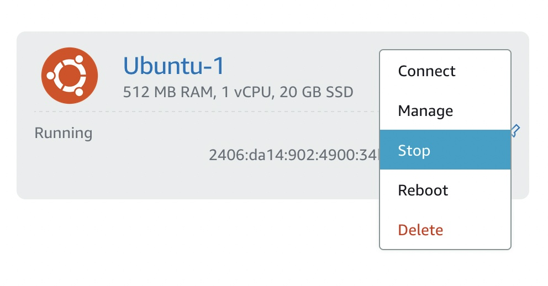Click the 20 GB SSD spec text

pyautogui.click(x=316, y=92)
